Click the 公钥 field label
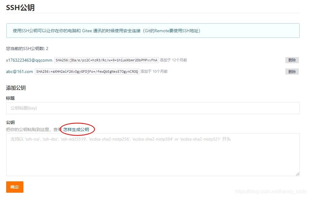Screen dimensions: 309x197 tap(10, 122)
